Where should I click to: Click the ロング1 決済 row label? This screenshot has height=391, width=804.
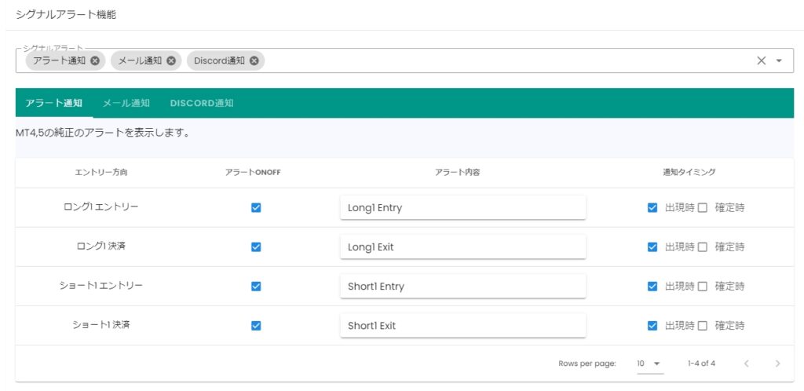pos(101,246)
